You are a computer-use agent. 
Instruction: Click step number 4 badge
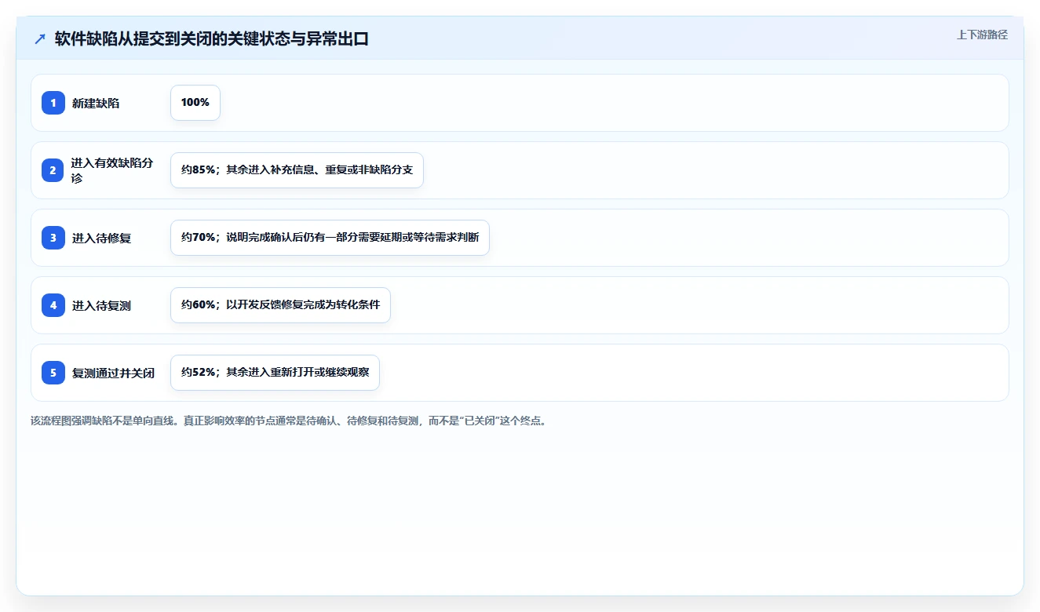pos(53,305)
